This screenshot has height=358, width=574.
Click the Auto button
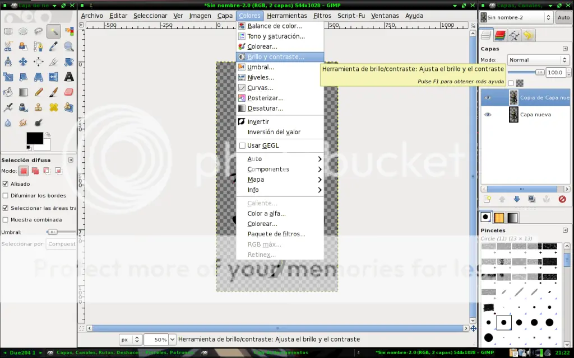(563, 17)
